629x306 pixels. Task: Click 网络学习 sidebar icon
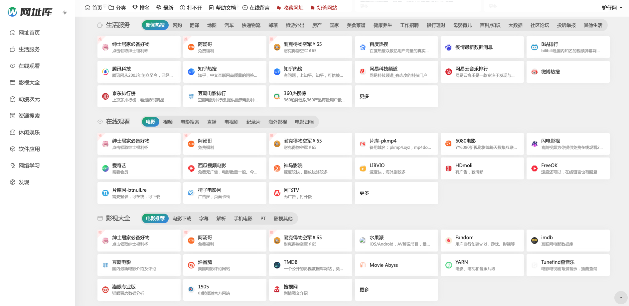tap(13, 165)
